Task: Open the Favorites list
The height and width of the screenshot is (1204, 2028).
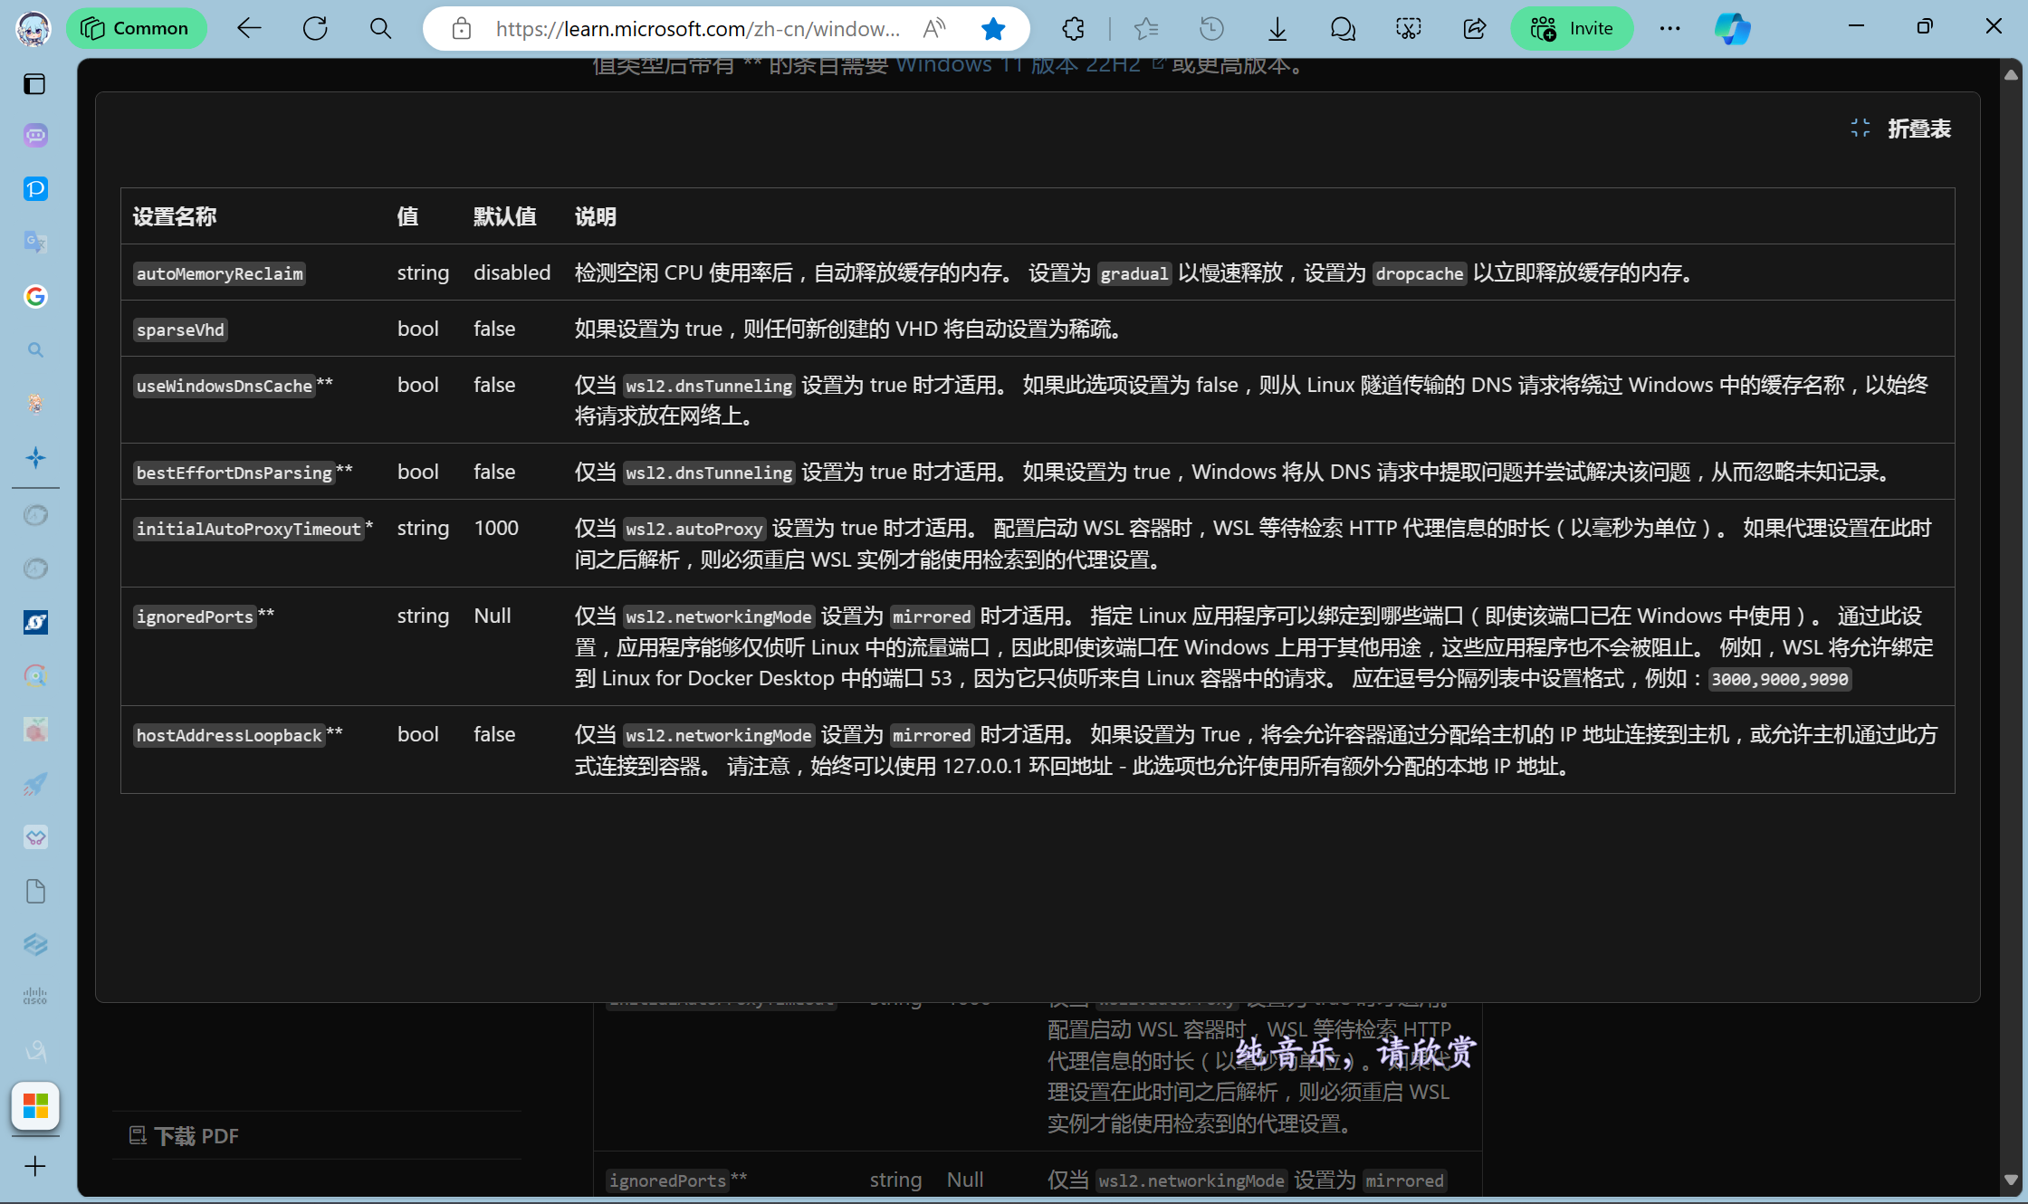Action: [x=1146, y=29]
